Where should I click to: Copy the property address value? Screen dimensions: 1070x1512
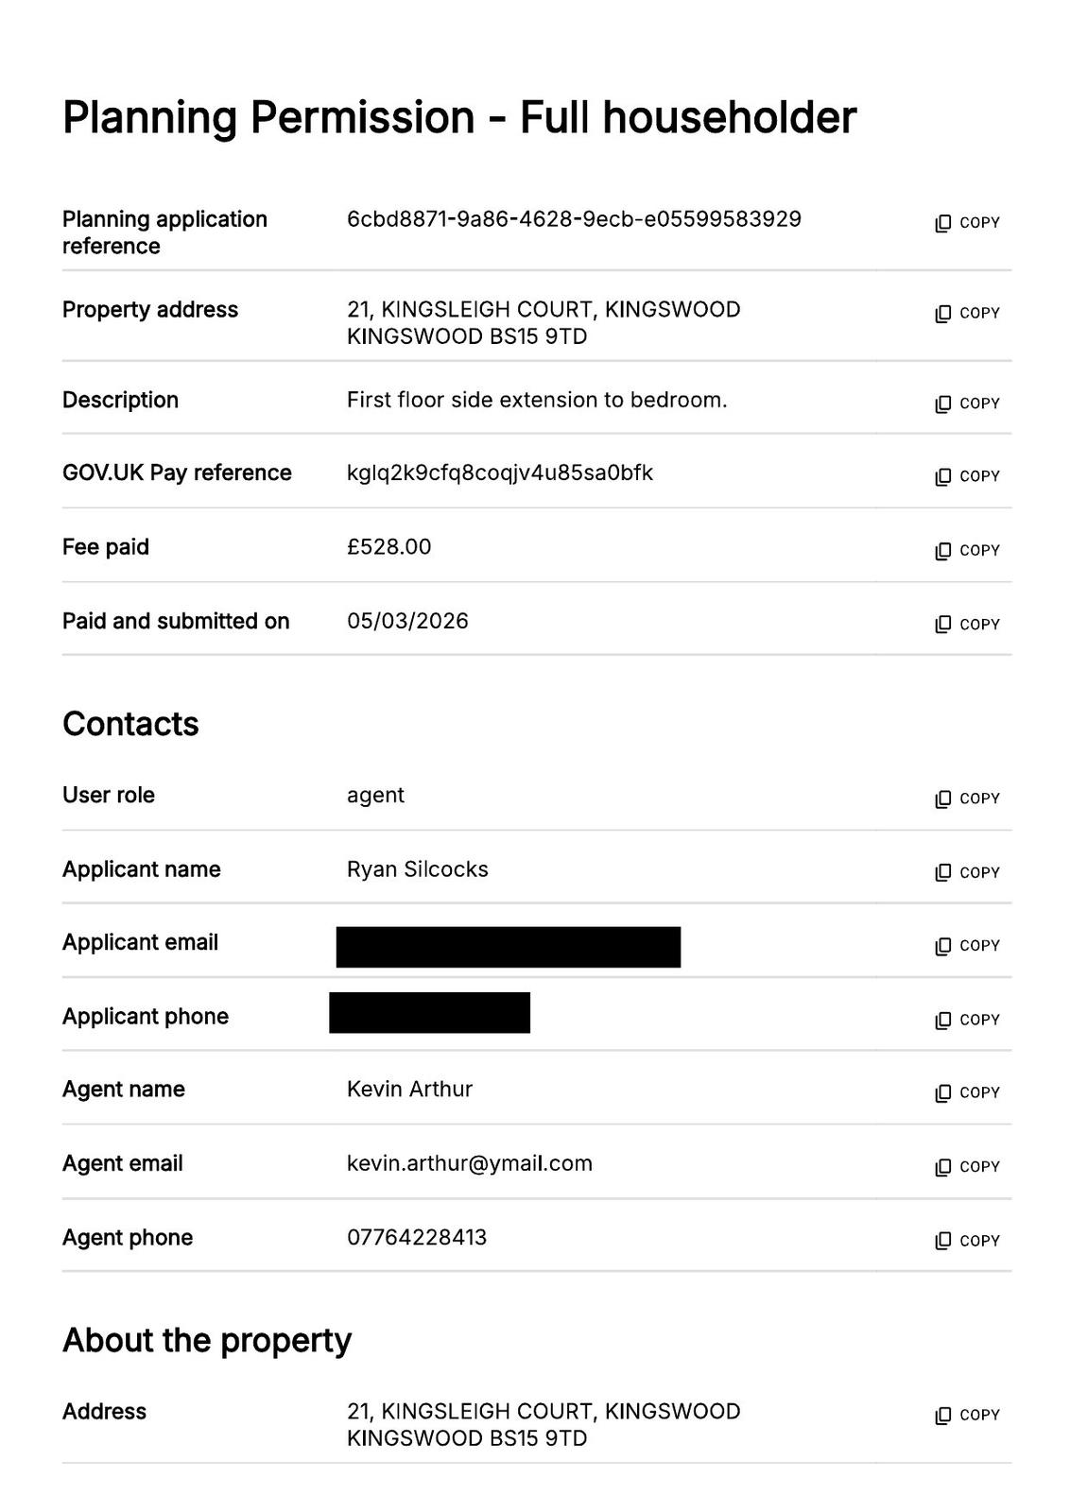[x=967, y=314]
